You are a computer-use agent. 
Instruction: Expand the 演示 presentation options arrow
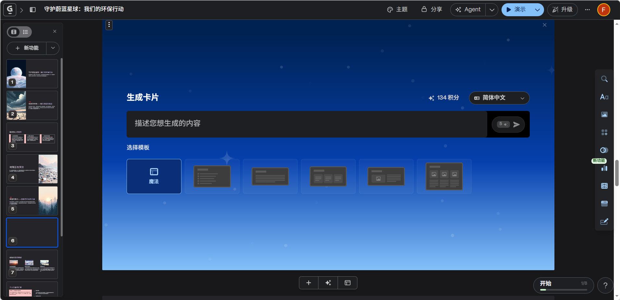point(537,10)
